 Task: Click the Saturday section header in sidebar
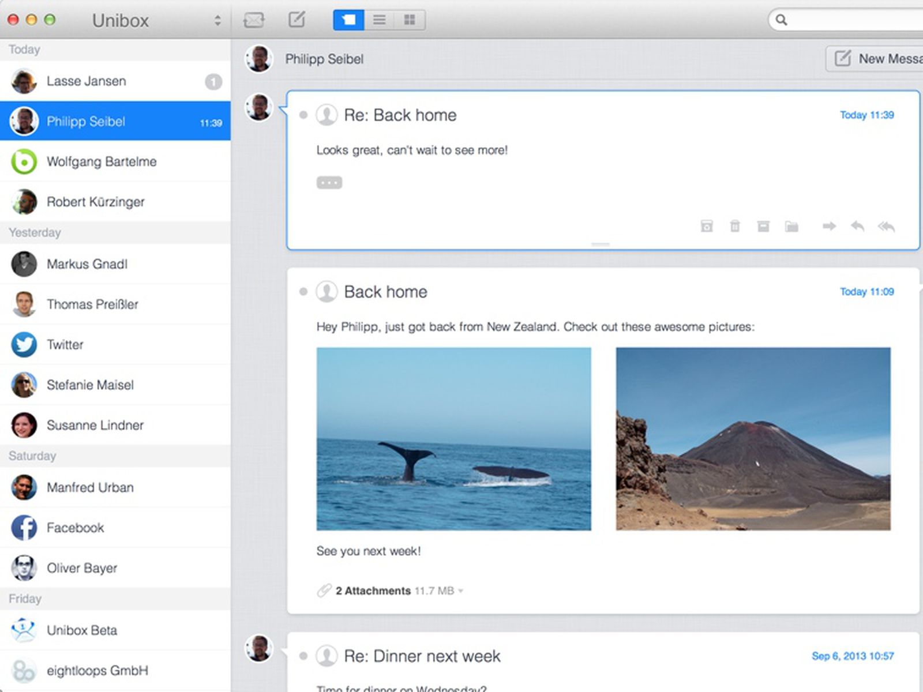pyautogui.click(x=115, y=456)
